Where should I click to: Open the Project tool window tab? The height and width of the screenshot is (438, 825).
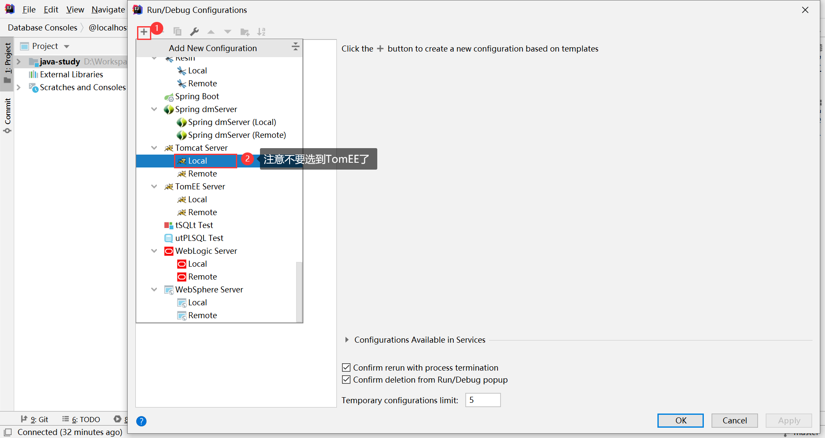click(7, 64)
